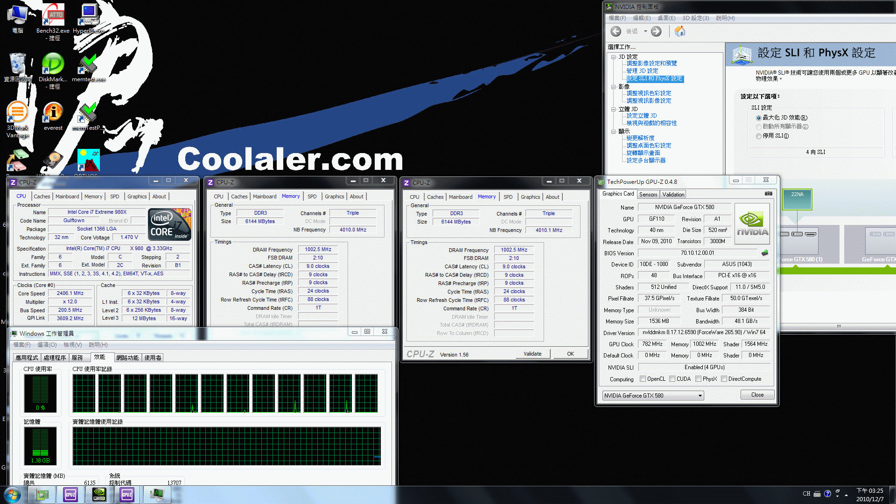Viewport: 896px width, 504px height.
Task: Click the GPU-Z screenshot camera icon
Action: pyautogui.click(x=768, y=194)
